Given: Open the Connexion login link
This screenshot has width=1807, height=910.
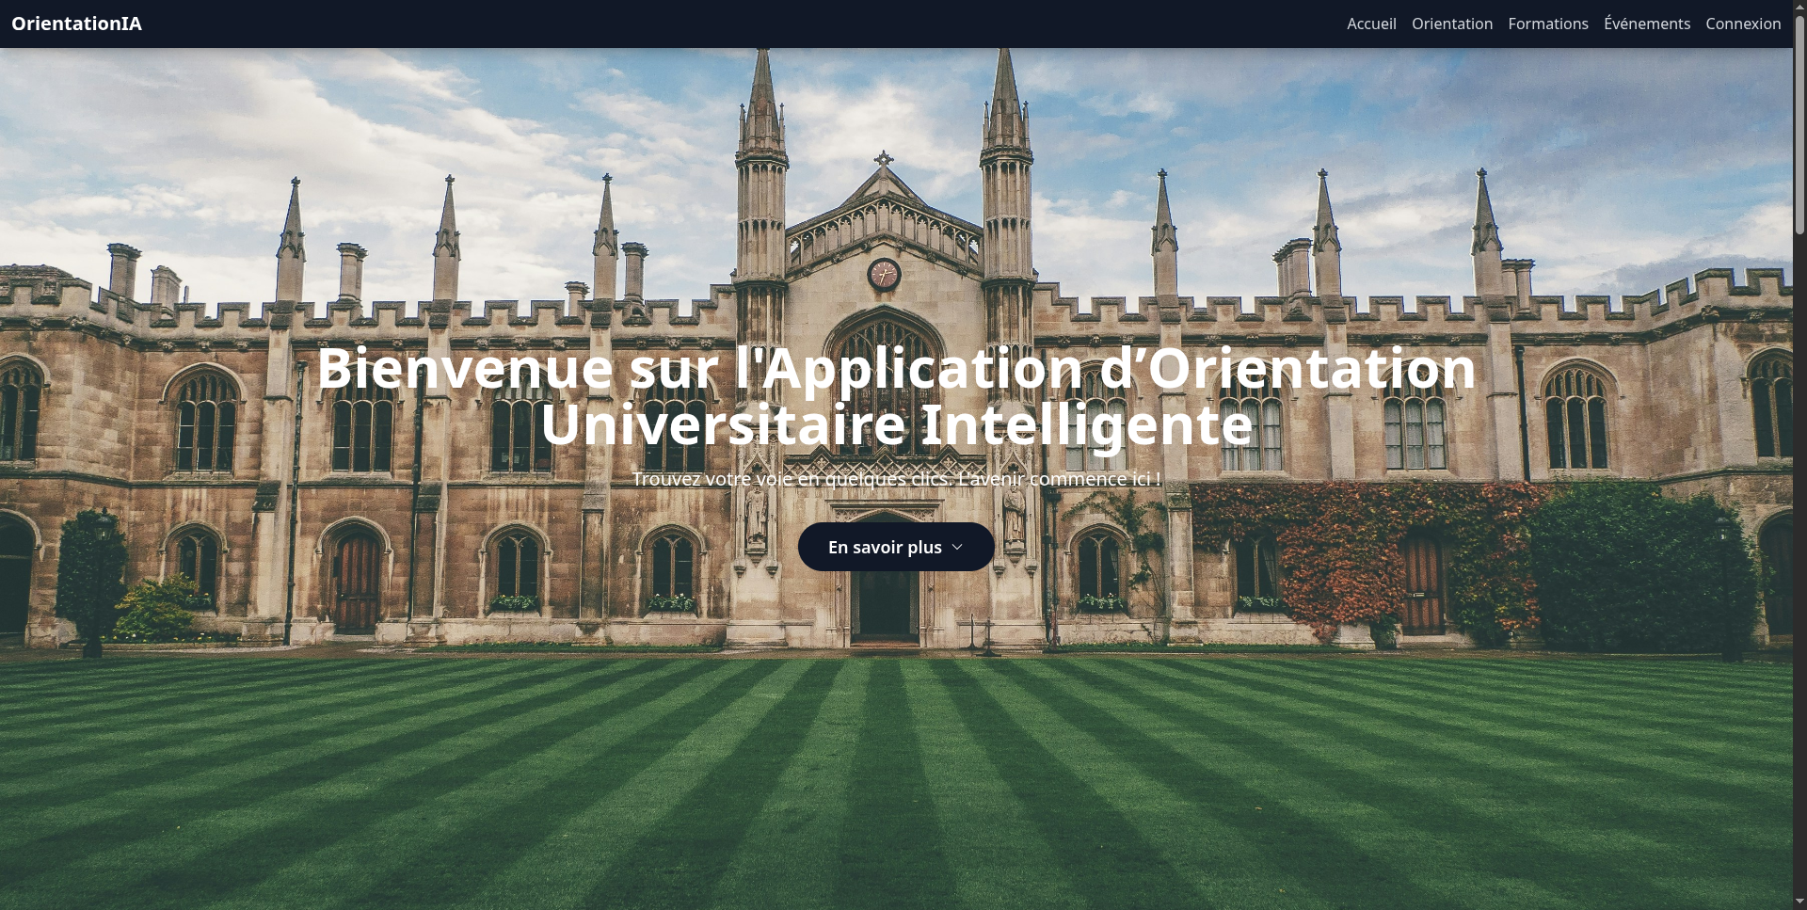Looking at the screenshot, I should tap(1743, 24).
